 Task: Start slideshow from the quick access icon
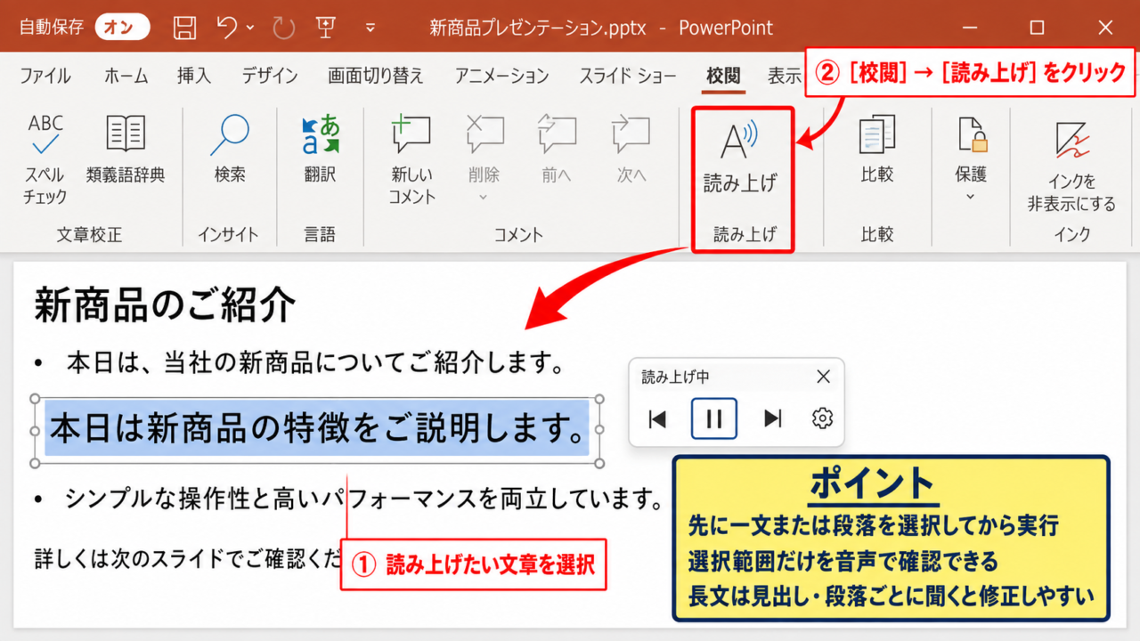[325, 28]
